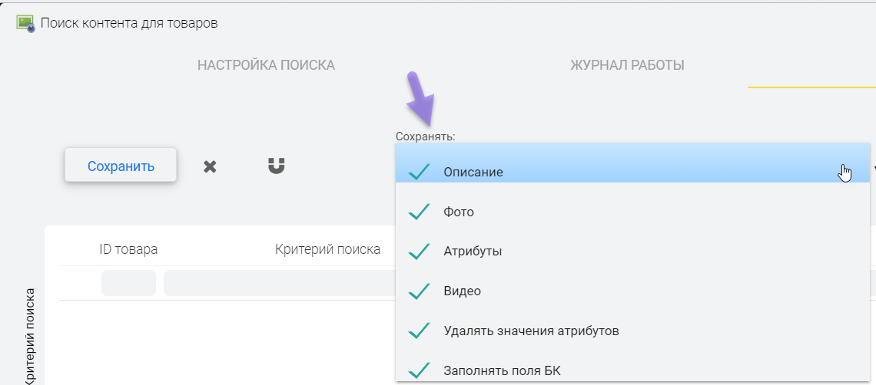The height and width of the screenshot is (385, 876).
Task: Click the window title Поиск контента для товаров
Action: pos(129,23)
